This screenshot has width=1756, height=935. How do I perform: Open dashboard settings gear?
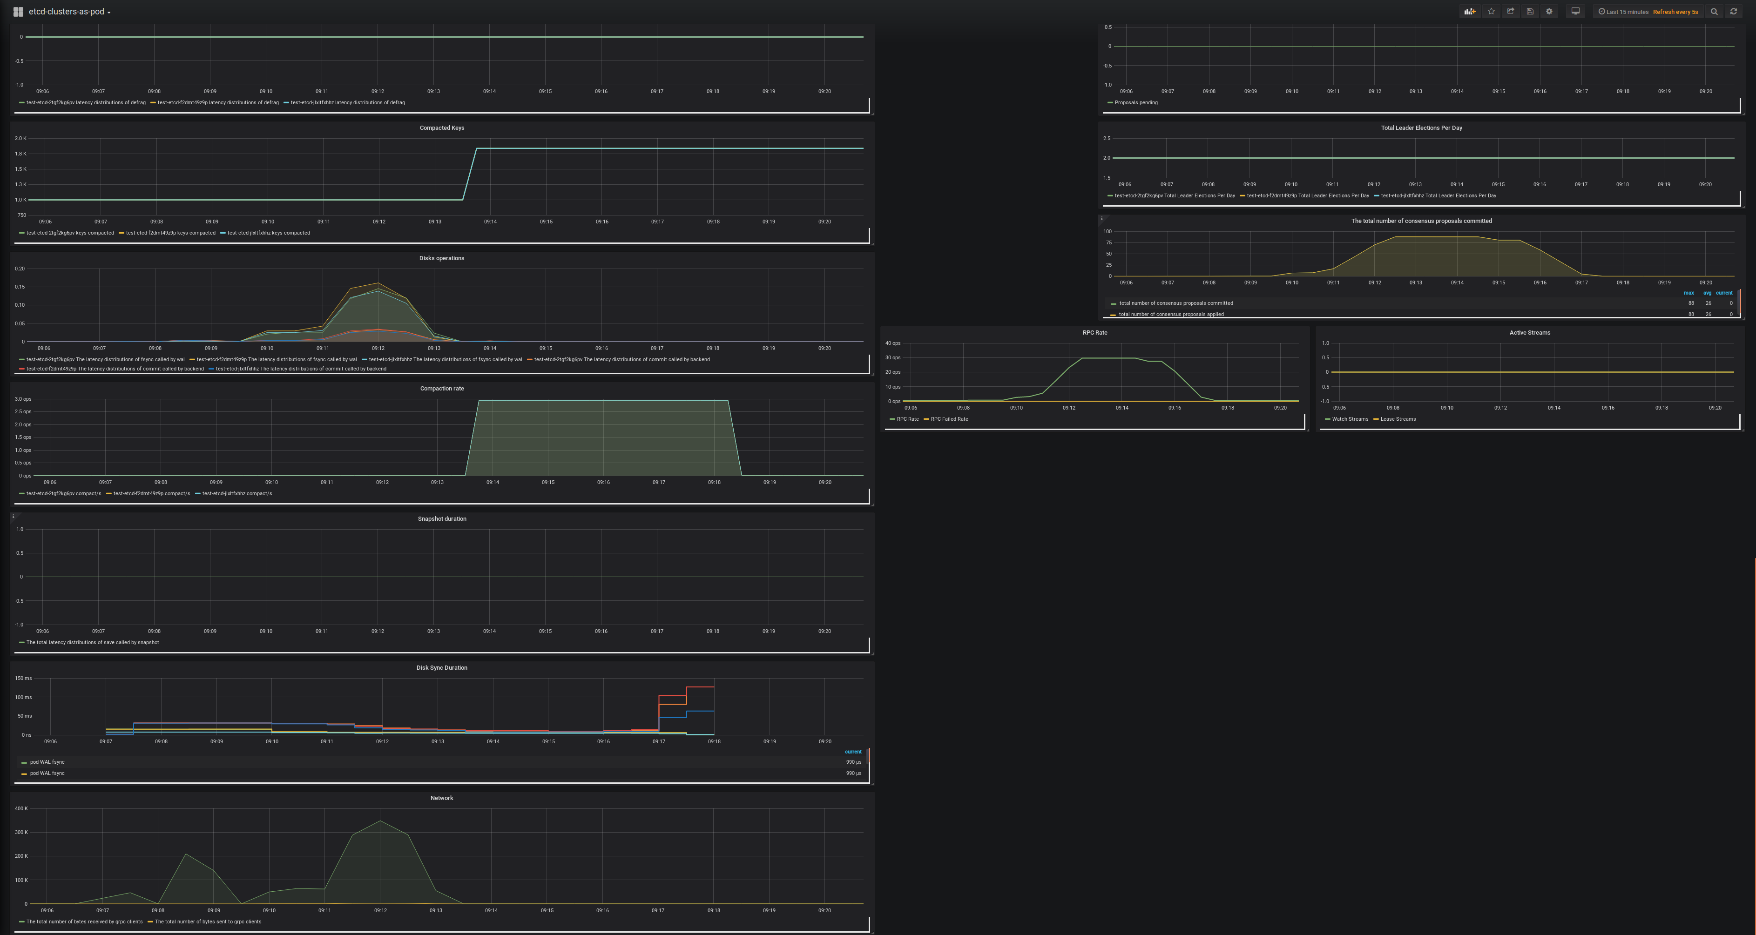[x=1549, y=12]
